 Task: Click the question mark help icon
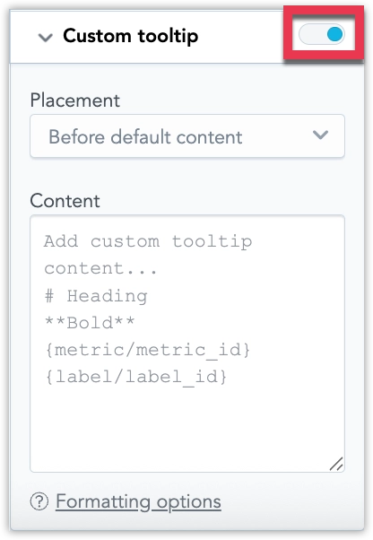(39, 501)
